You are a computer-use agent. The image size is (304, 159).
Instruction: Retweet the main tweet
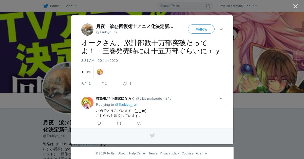(x=104, y=84)
